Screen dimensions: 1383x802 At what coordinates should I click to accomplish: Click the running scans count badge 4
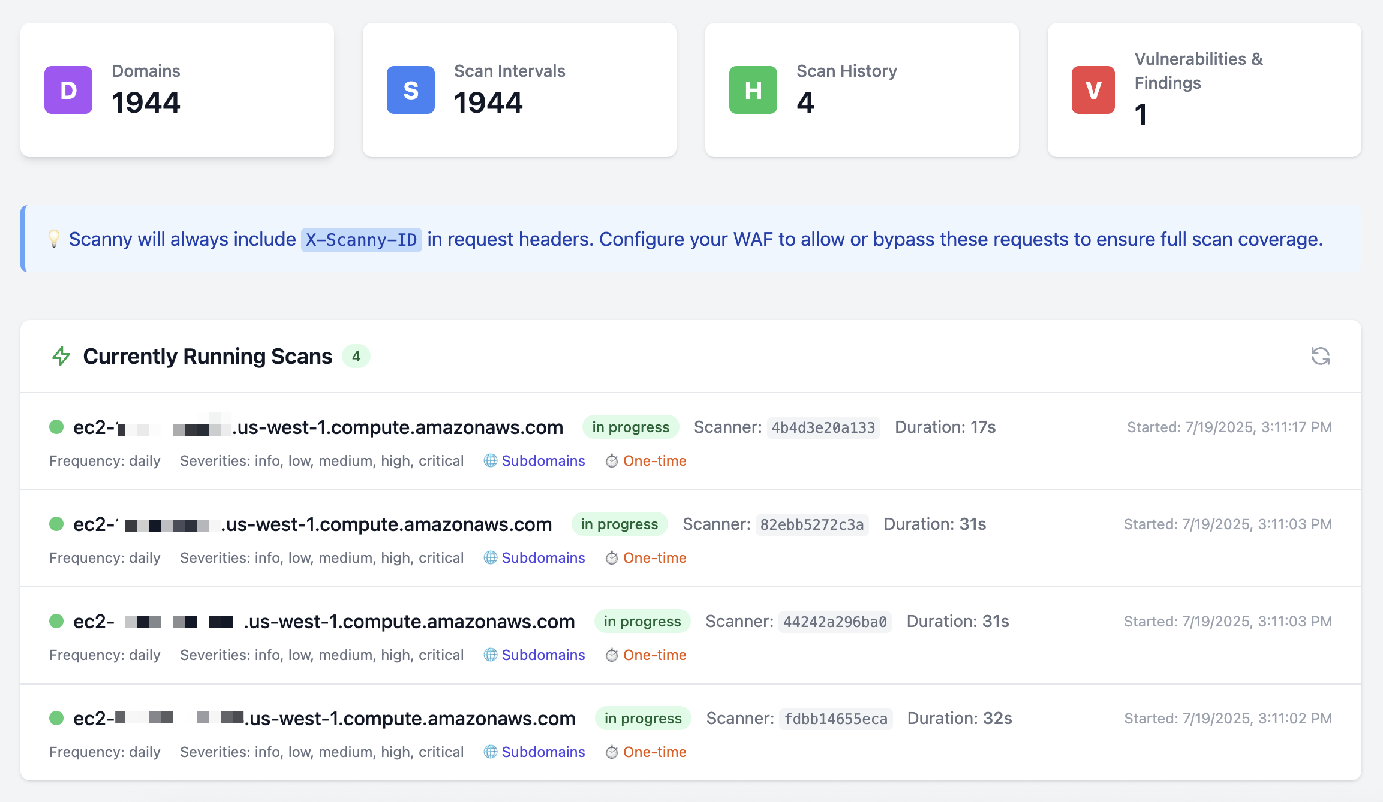point(356,356)
